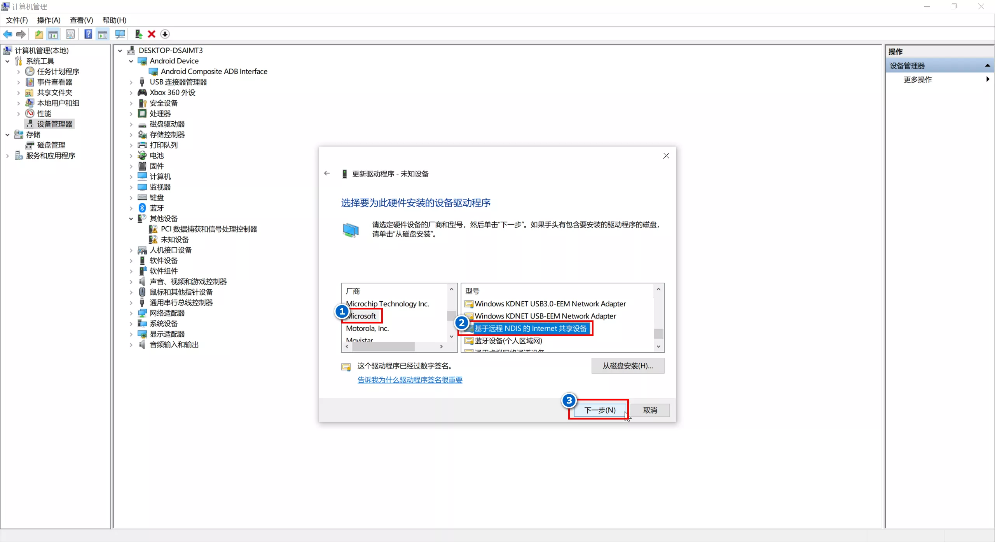
Task: Toggle the action pane toolbar button
Action: (x=103, y=34)
